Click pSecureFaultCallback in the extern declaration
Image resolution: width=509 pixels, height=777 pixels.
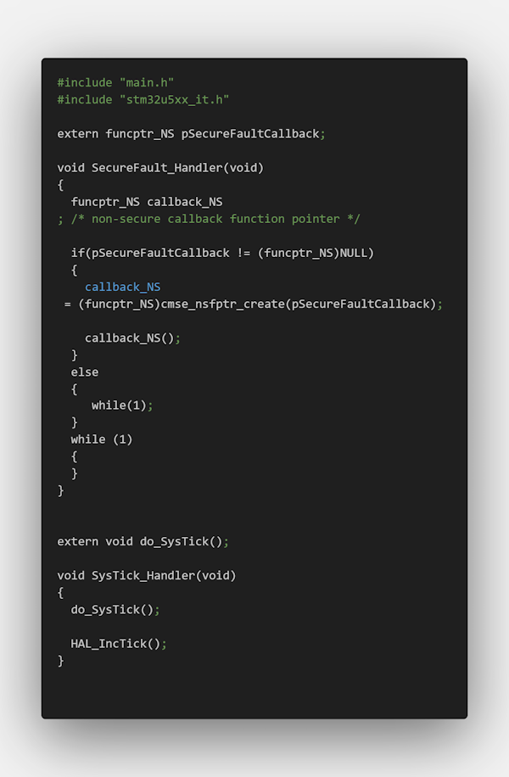click(250, 133)
